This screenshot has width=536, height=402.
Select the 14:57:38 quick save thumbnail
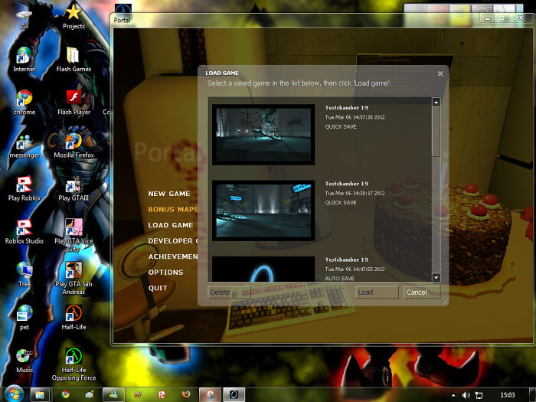(x=263, y=135)
